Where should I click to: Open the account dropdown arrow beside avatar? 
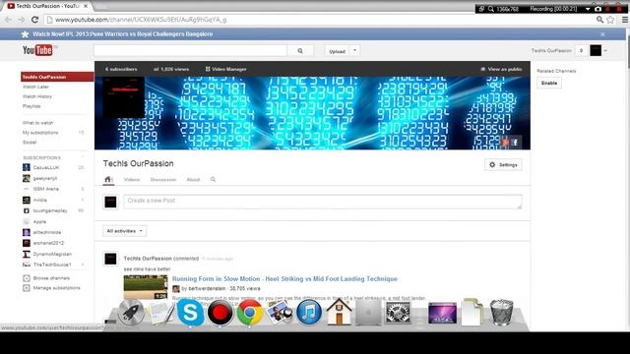point(605,50)
